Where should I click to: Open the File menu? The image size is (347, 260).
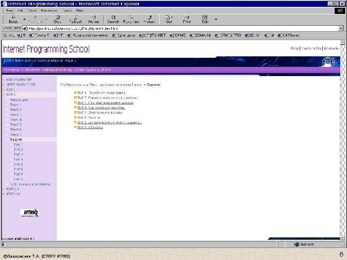[x=10, y=11]
